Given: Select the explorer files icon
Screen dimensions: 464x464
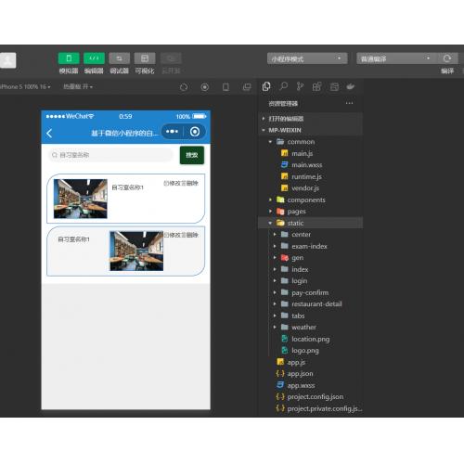Looking at the screenshot, I should tap(266, 86).
